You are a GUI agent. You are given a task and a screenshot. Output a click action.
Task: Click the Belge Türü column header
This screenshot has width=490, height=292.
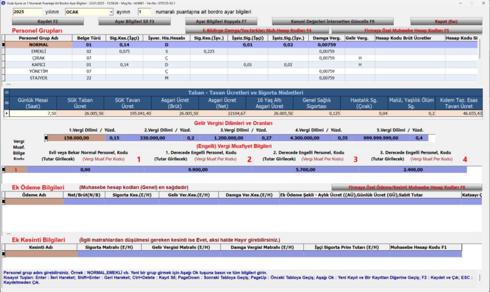(x=89, y=38)
